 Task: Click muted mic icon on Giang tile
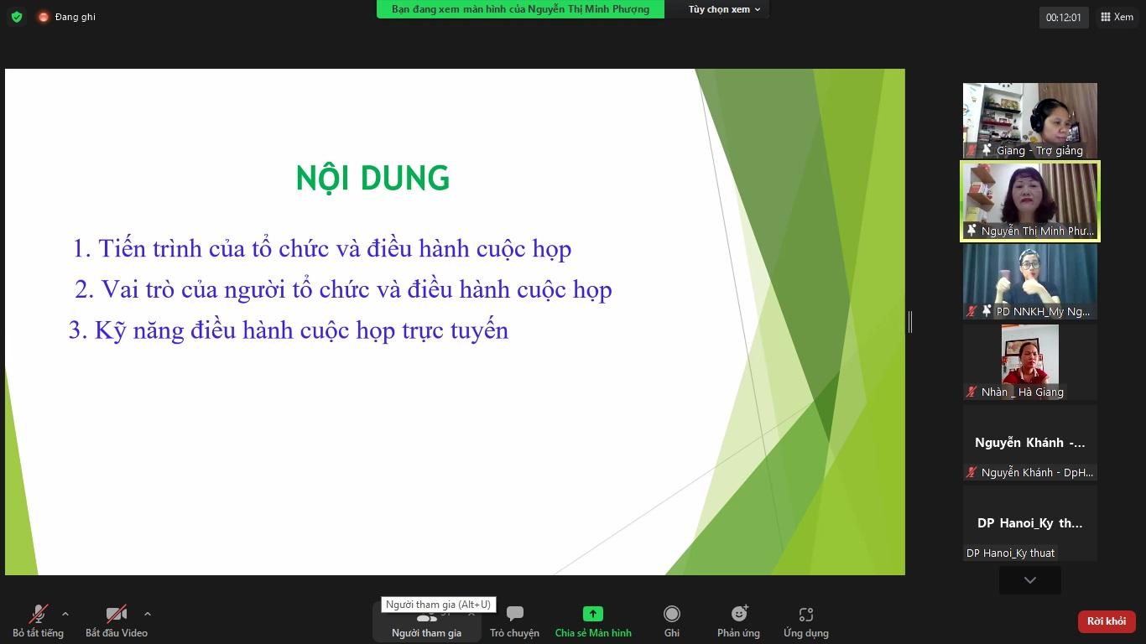click(972, 150)
